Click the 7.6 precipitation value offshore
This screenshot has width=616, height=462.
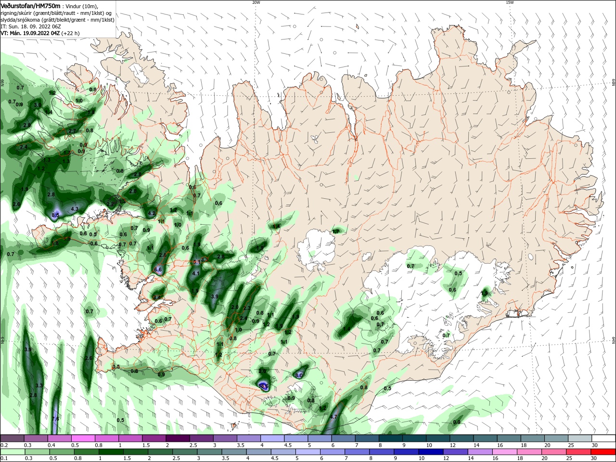pyautogui.click(x=55, y=419)
